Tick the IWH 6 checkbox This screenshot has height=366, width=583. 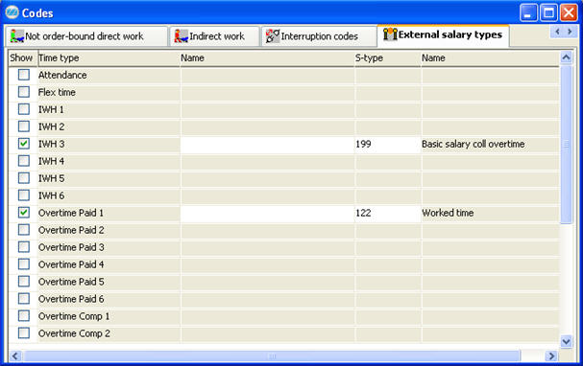click(x=24, y=195)
